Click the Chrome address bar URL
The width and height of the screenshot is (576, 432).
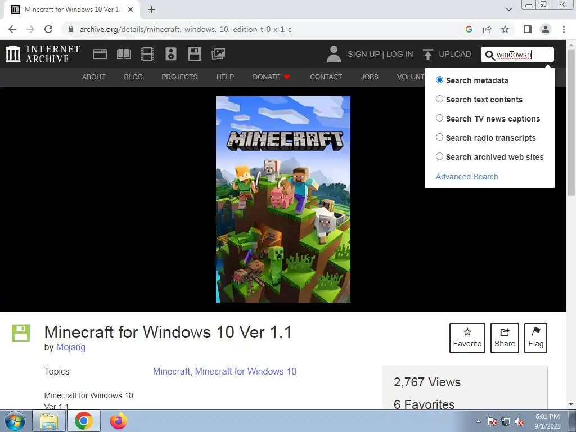click(186, 29)
